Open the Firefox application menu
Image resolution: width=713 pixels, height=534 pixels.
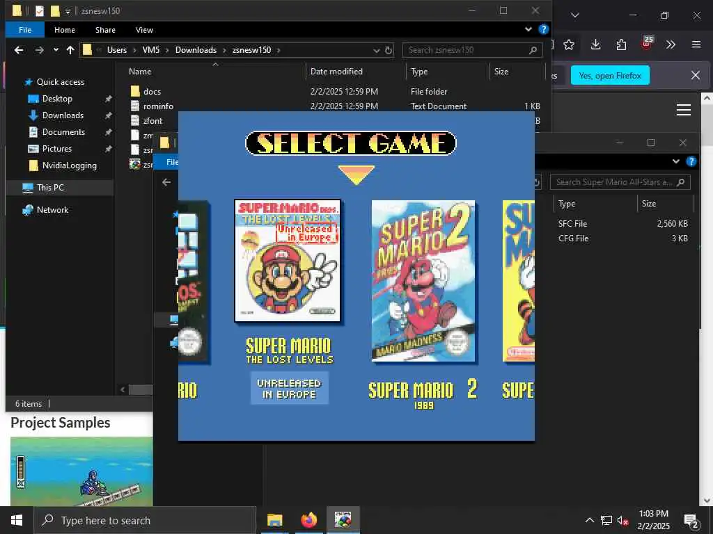tap(696, 44)
